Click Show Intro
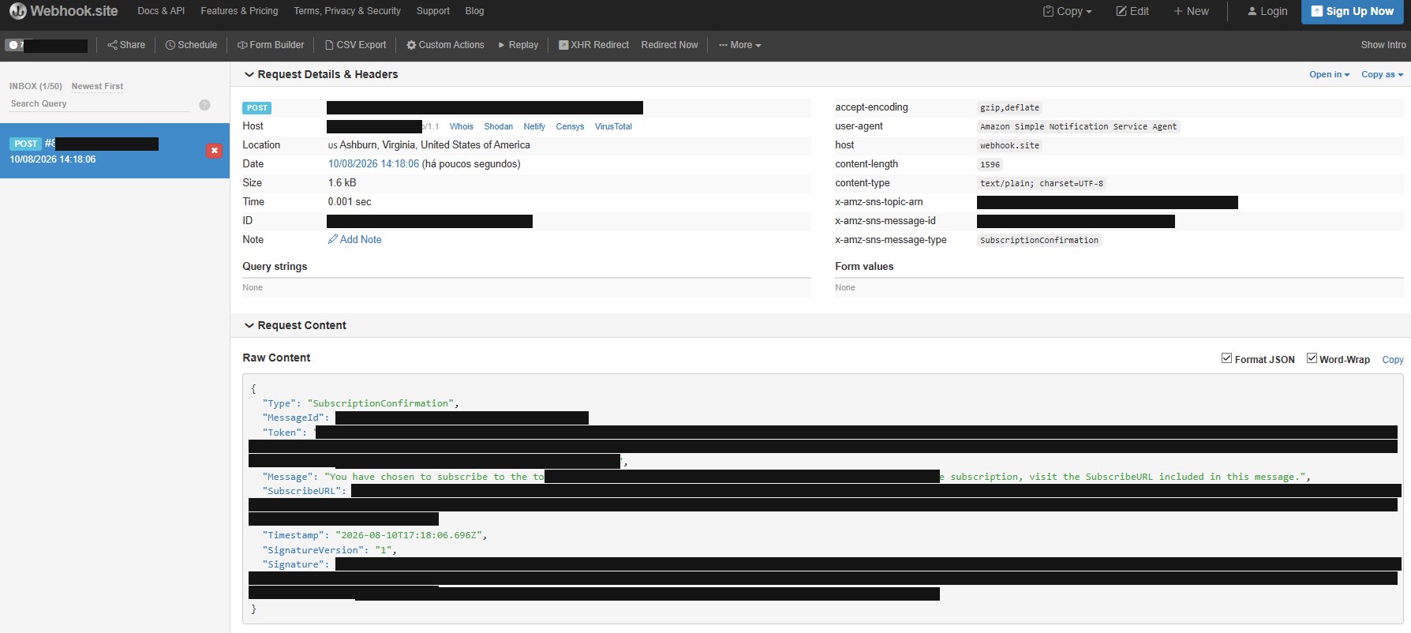Image resolution: width=1411 pixels, height=633 pixels. 1383,45
